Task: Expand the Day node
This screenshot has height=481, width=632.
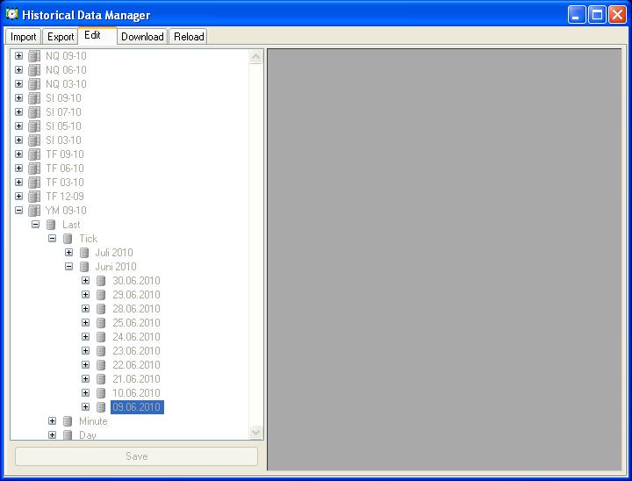Action: (53, 435)
